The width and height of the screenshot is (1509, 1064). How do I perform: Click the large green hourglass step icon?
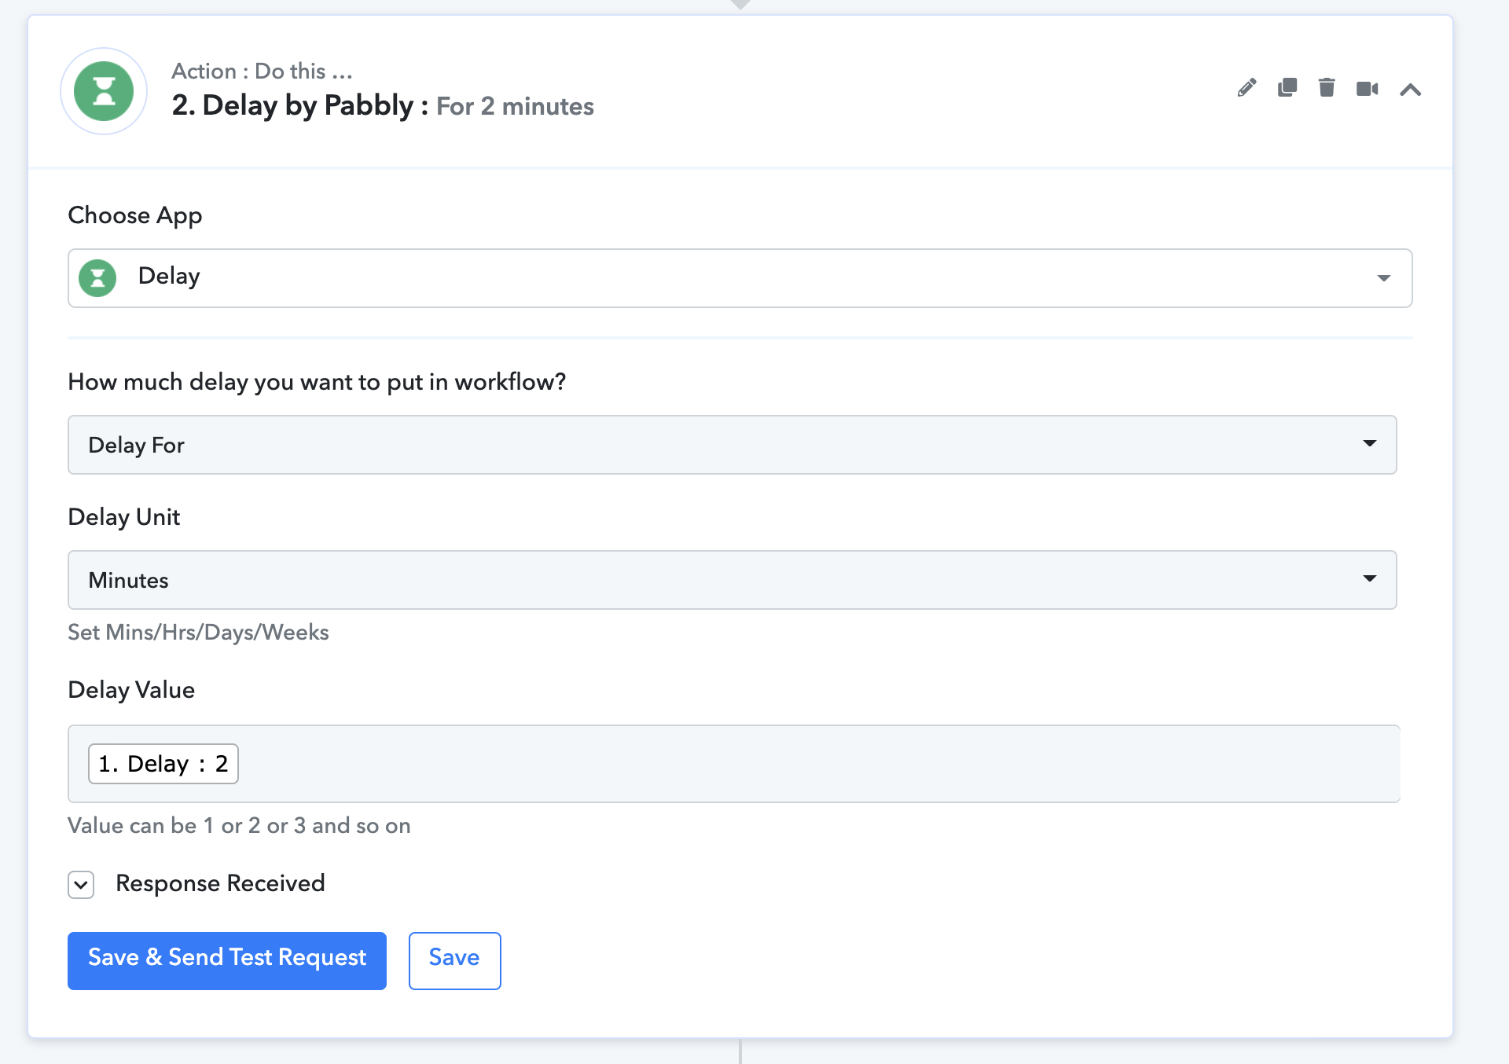click(104, 91)
